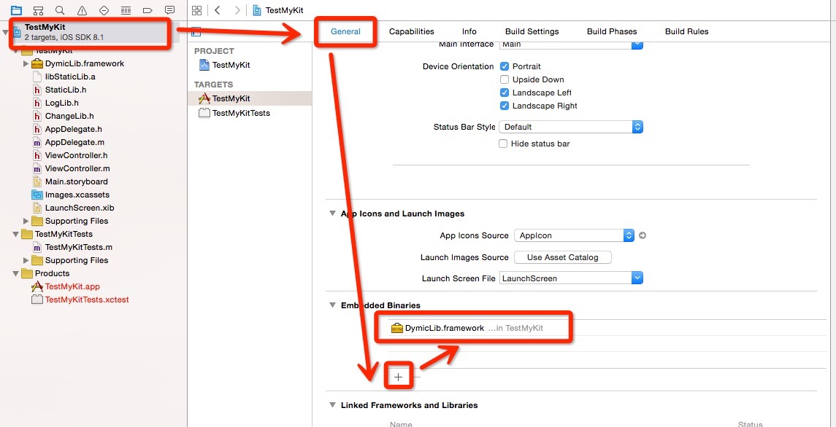Viewport: 836px width, 427px height.
Task: Click the add embedded binary plus button
Action: pos(399,377)
